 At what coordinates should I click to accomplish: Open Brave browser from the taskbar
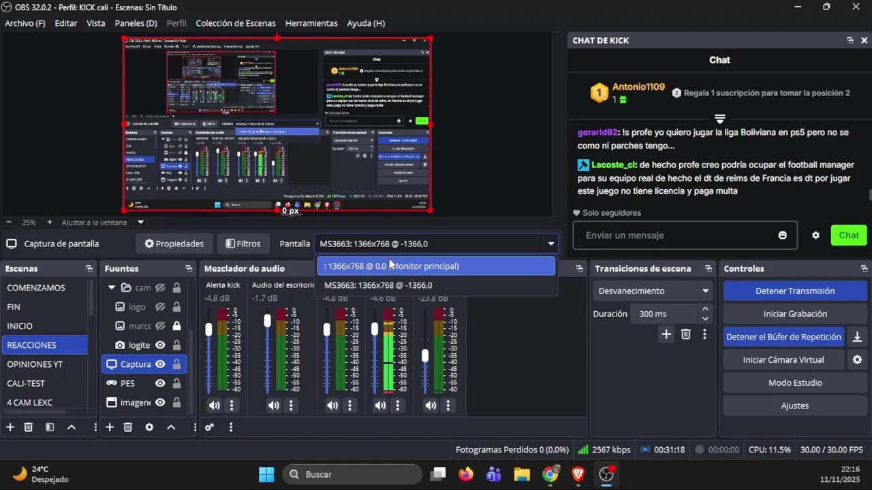[578, 474]
